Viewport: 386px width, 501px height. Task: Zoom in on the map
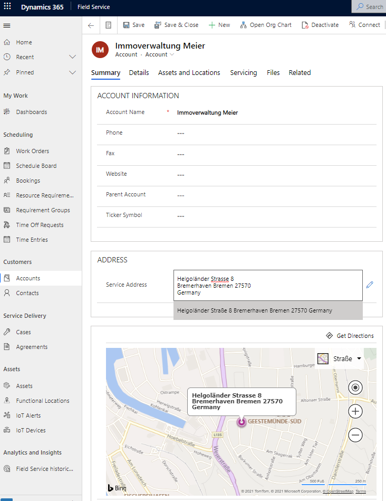pyautogui.click(x=356, y=411)
